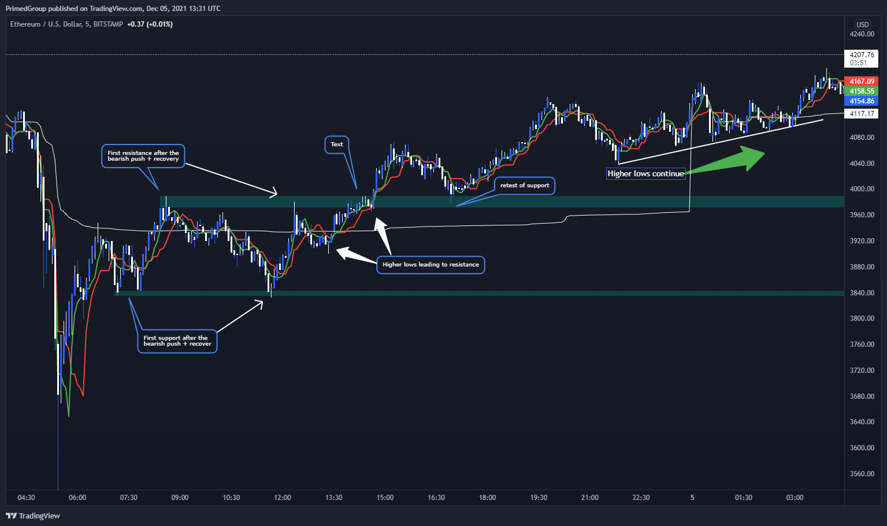
Task: Select the First resistance after the bearish push callout
Action: (x=143, y=156)
